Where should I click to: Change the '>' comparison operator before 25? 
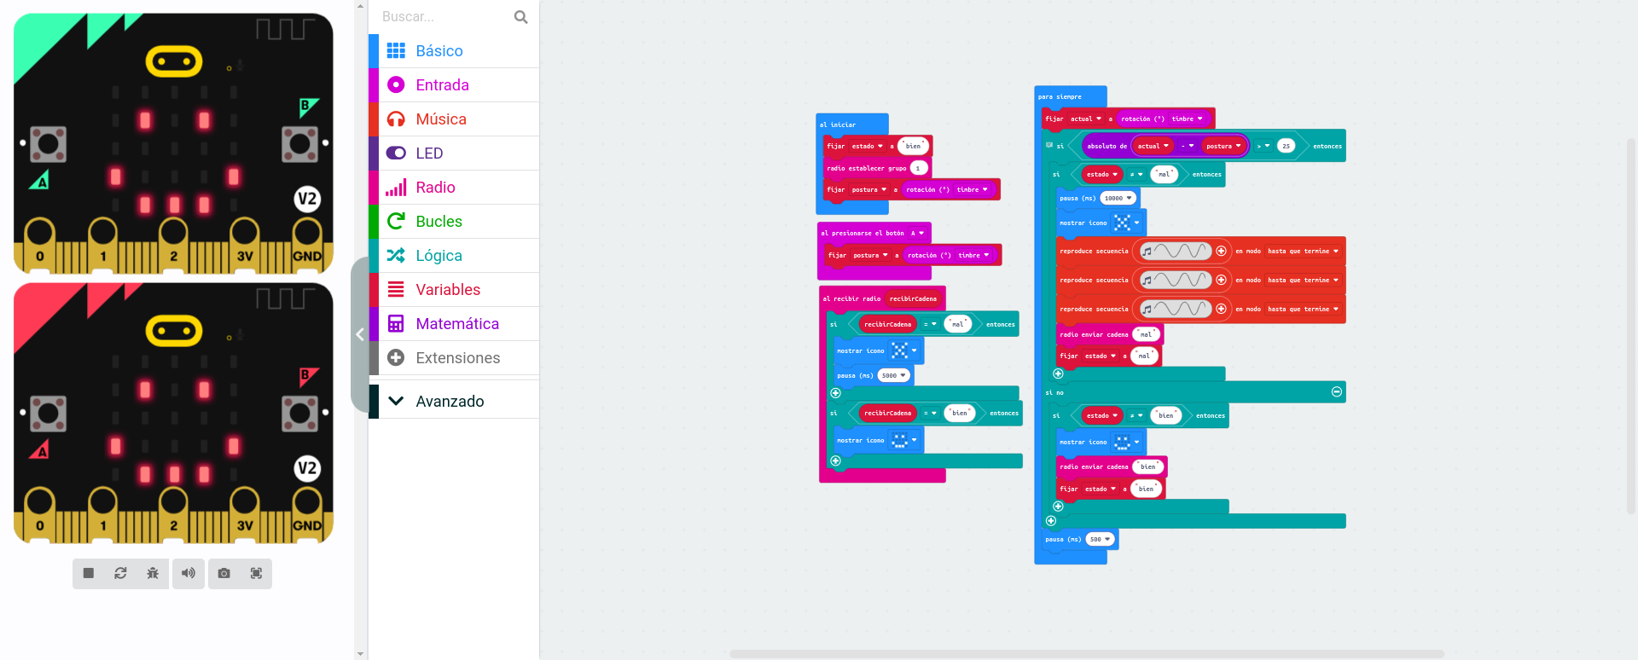(1263, 146)
